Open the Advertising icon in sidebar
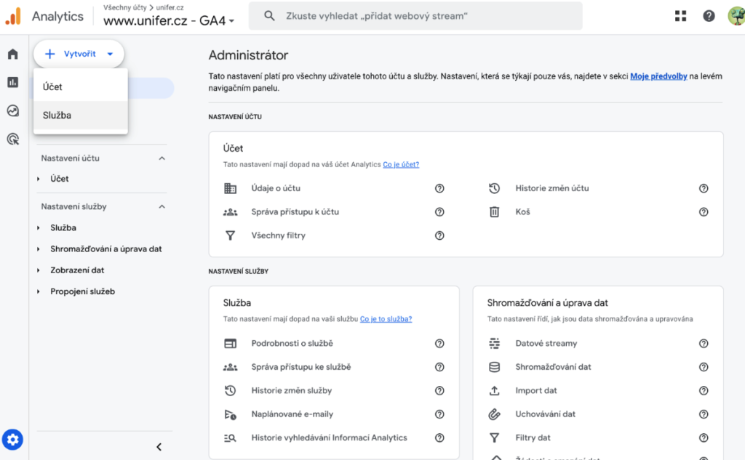This screenshot has height=460, width=745. coord(12,139)
